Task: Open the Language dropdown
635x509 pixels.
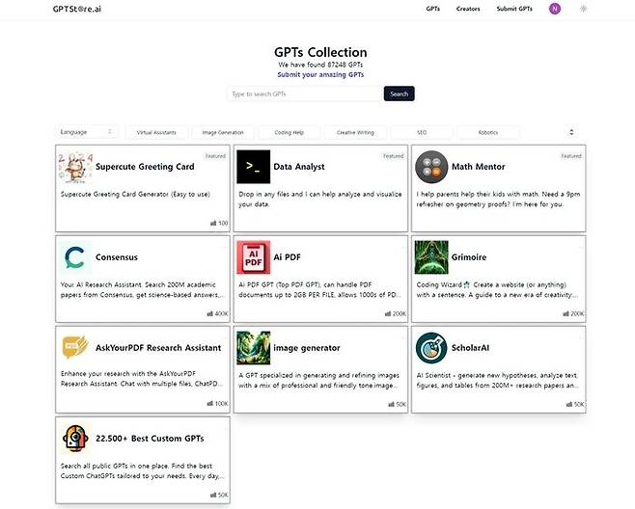Action: pyautogui.click(x=87, y=132)
